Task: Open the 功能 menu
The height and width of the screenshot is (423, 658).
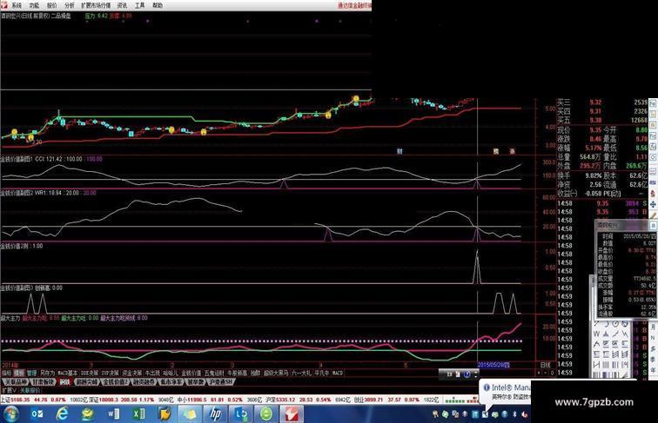Action: 34,5
